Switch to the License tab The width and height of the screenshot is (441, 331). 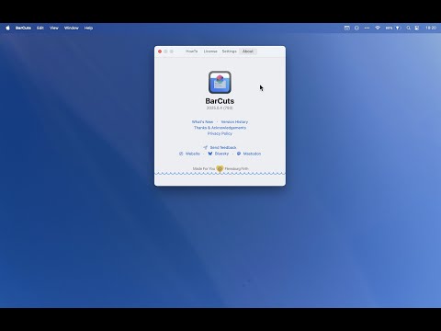pos(210,51)
